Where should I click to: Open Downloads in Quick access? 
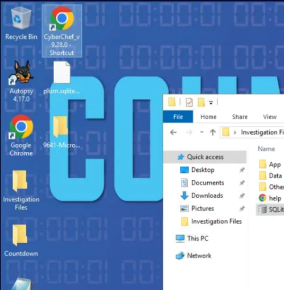click(x=207, y=195)
